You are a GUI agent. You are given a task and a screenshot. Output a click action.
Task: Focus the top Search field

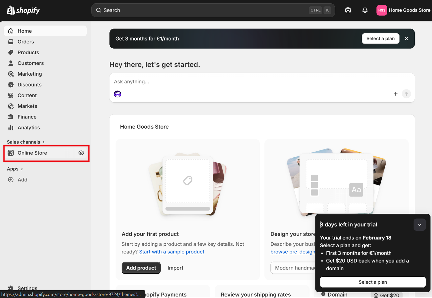202,10
